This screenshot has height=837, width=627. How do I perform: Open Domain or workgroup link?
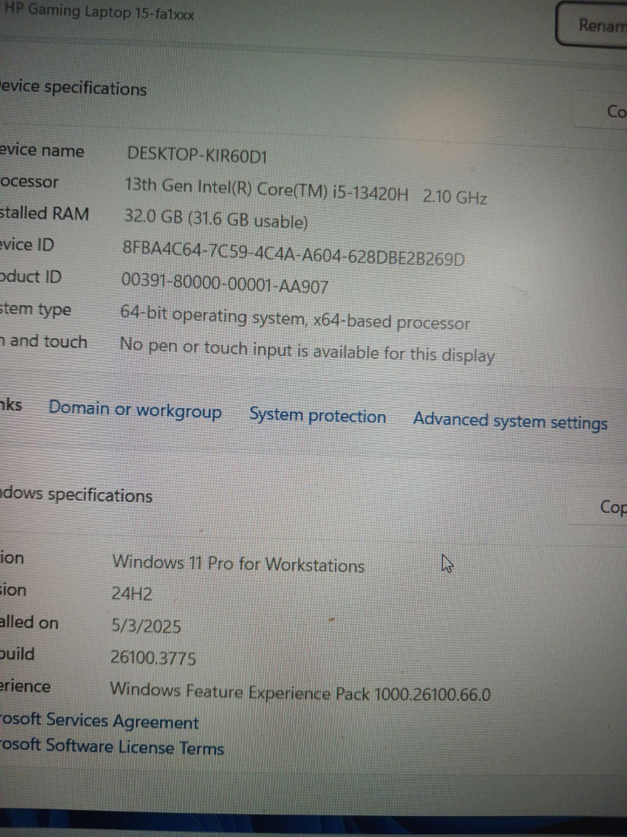(135, 410)
